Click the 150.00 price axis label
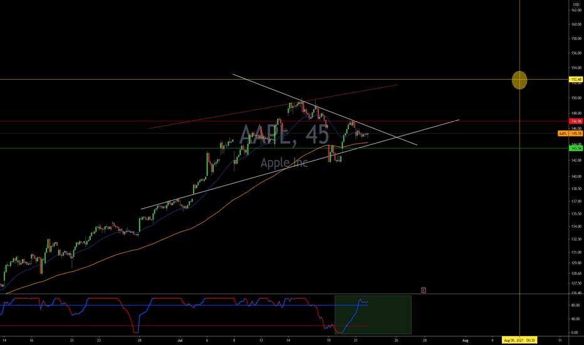584x345 pixels. click(576, 98)
